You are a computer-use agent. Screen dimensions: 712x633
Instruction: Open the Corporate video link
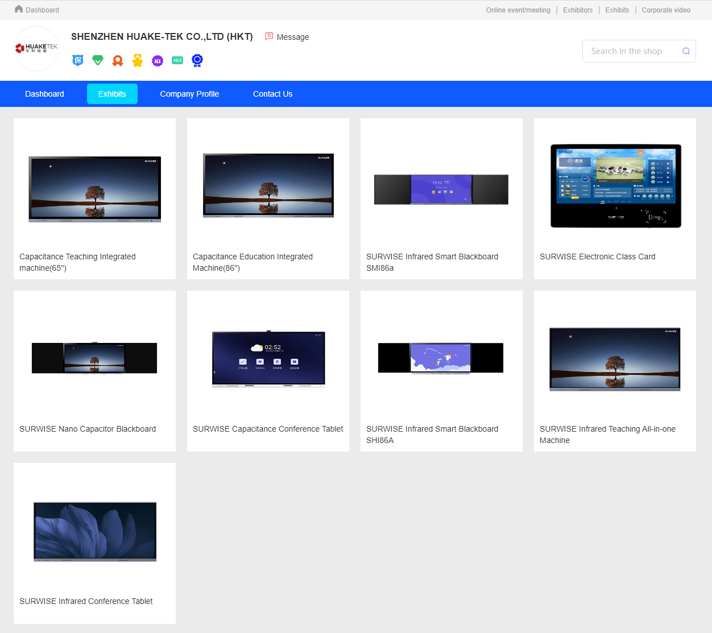point(666,10)
